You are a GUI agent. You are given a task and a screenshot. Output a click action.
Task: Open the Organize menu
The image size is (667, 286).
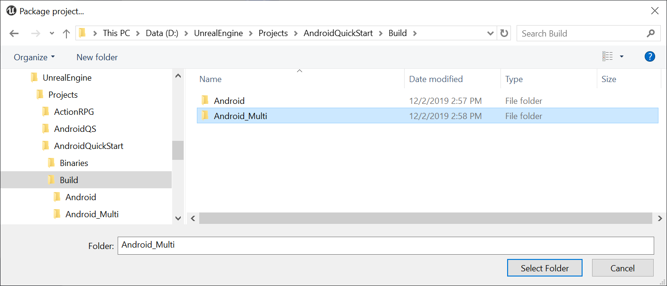click(x=34, y=57)
